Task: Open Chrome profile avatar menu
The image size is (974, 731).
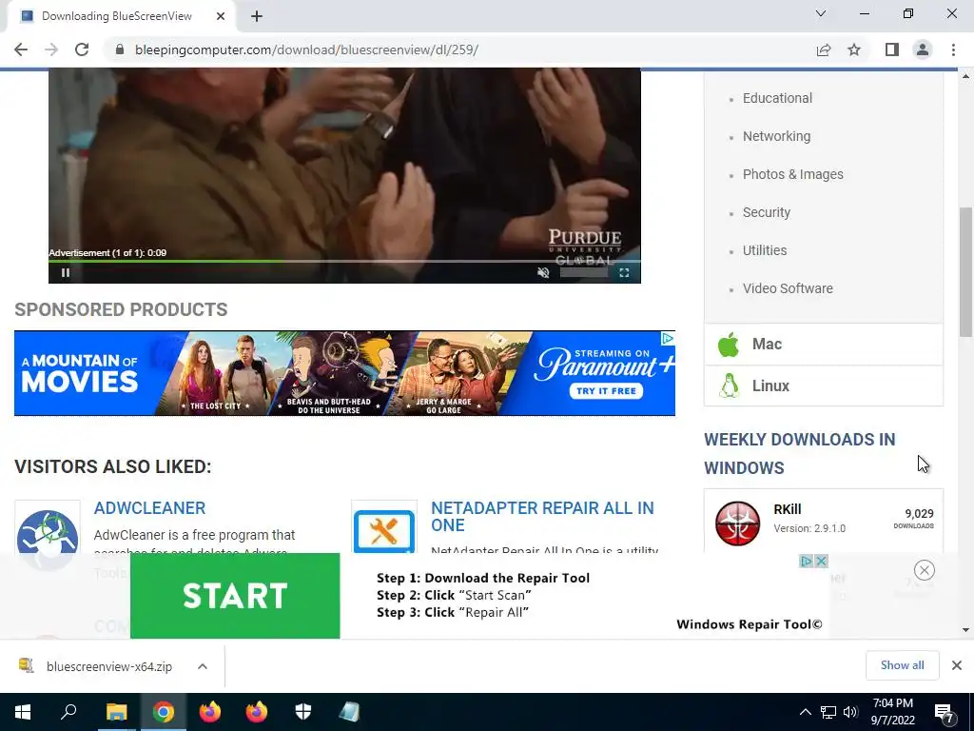Action: click(x=923, y=49)
